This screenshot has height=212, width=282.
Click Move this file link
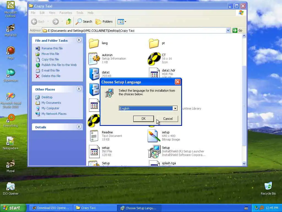[50, 54]
